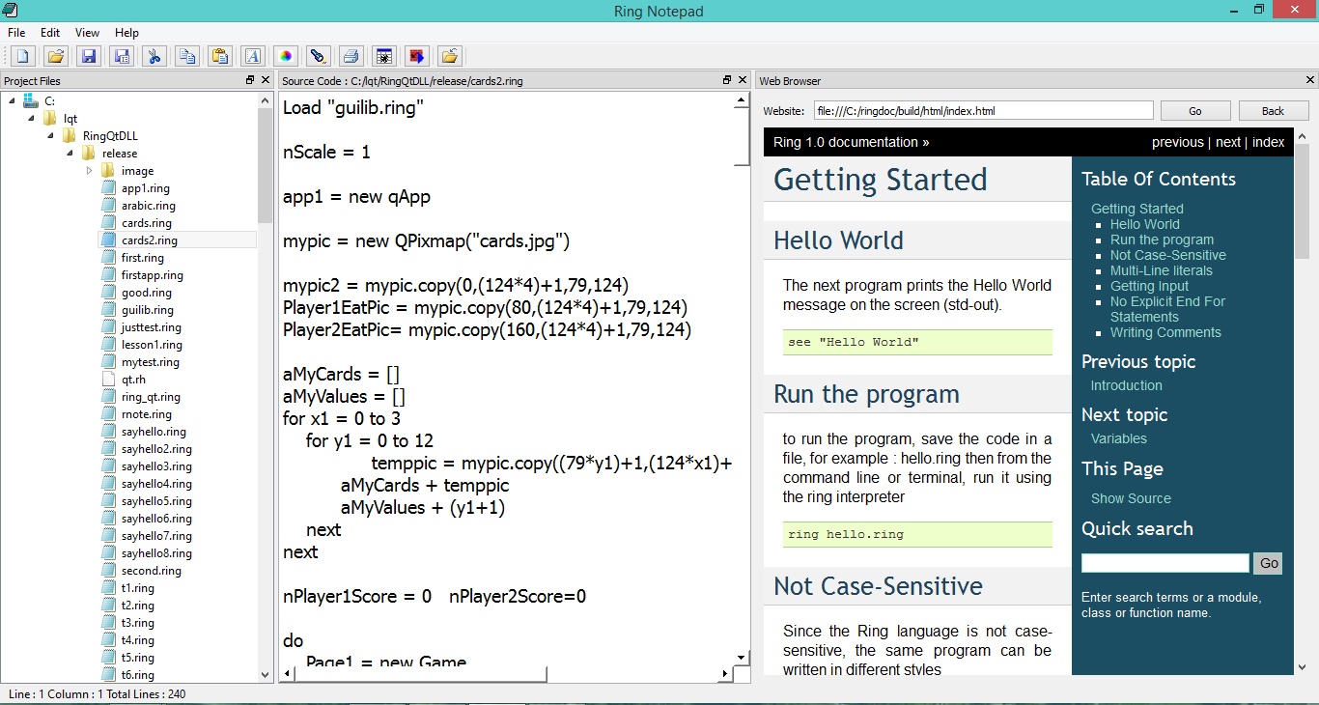1319x705 pixels.
Task: Use the Save As toolbar icon
Action: (121, 56)
